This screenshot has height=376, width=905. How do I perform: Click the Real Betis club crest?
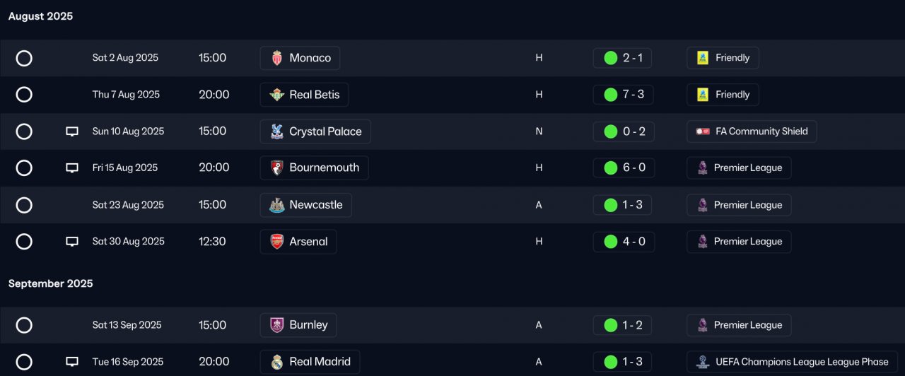click(x=277, y=95)
